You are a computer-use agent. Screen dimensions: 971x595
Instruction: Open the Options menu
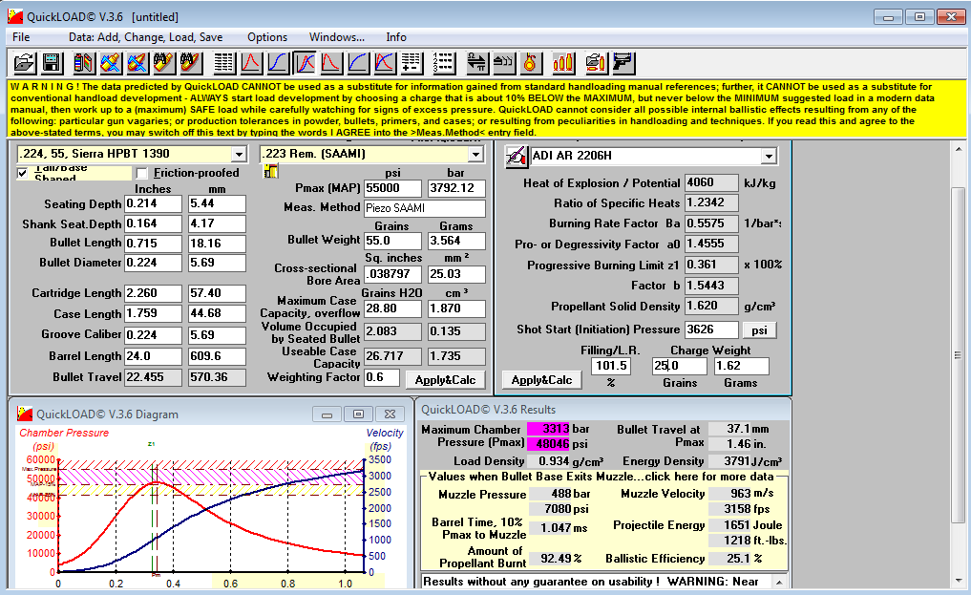tap(267, 37)
